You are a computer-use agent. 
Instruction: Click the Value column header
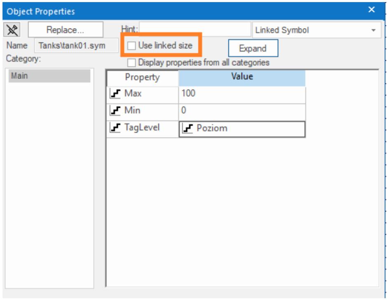[x=242, y=77]
